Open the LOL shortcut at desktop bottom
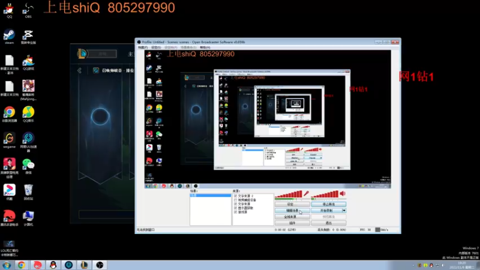This screenshot has height=270, width=480. tap(9, 248)
